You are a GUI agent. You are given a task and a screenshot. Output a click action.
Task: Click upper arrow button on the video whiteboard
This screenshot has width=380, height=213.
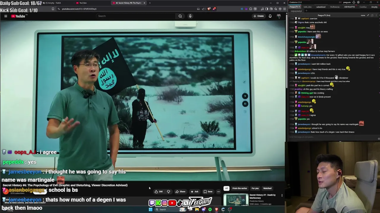point(245,96)
